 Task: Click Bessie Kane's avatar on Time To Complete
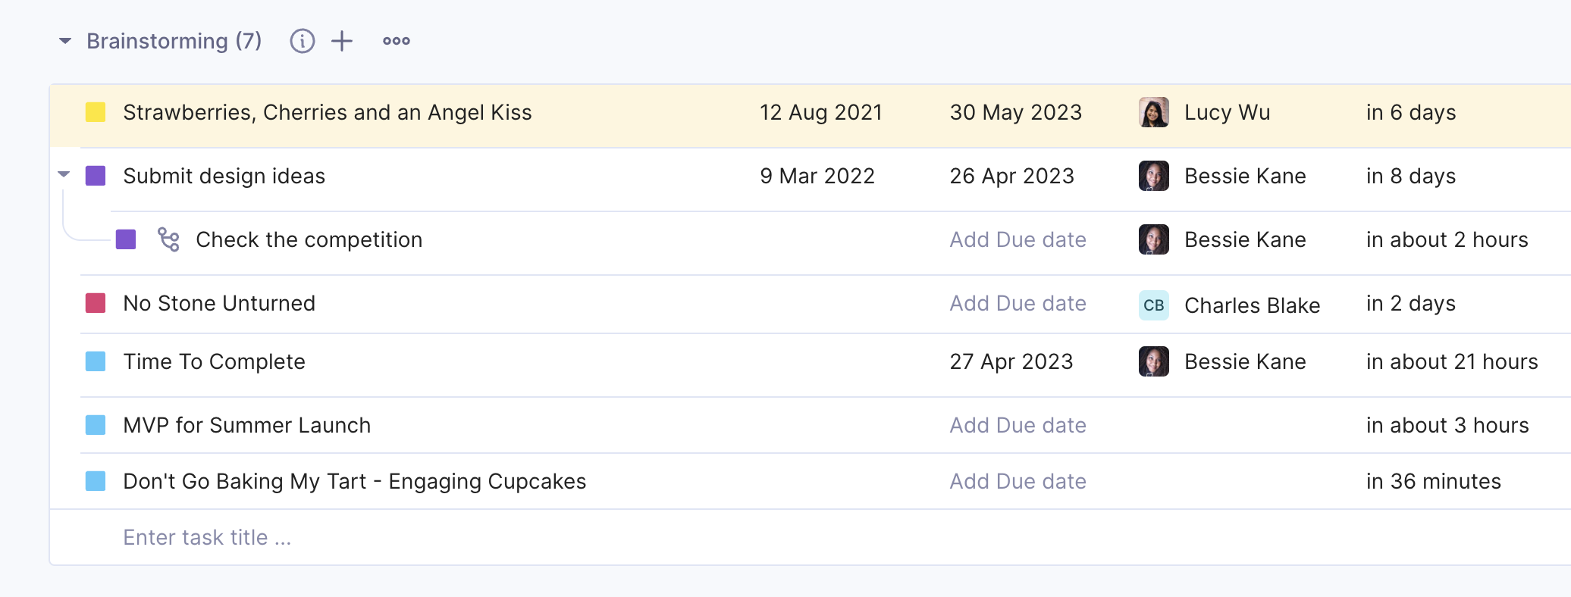(1153, 361)
